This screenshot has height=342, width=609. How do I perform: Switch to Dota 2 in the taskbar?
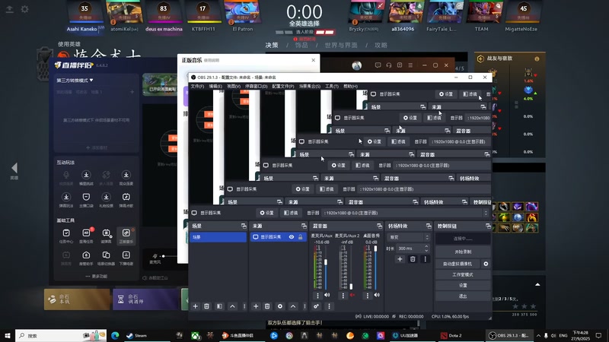pos(451,335)
